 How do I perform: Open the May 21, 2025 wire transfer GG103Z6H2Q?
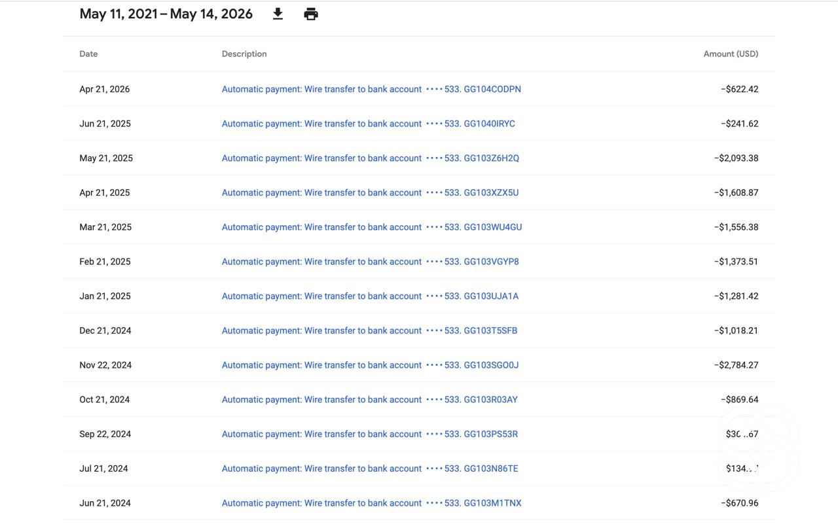coord(371,158)
